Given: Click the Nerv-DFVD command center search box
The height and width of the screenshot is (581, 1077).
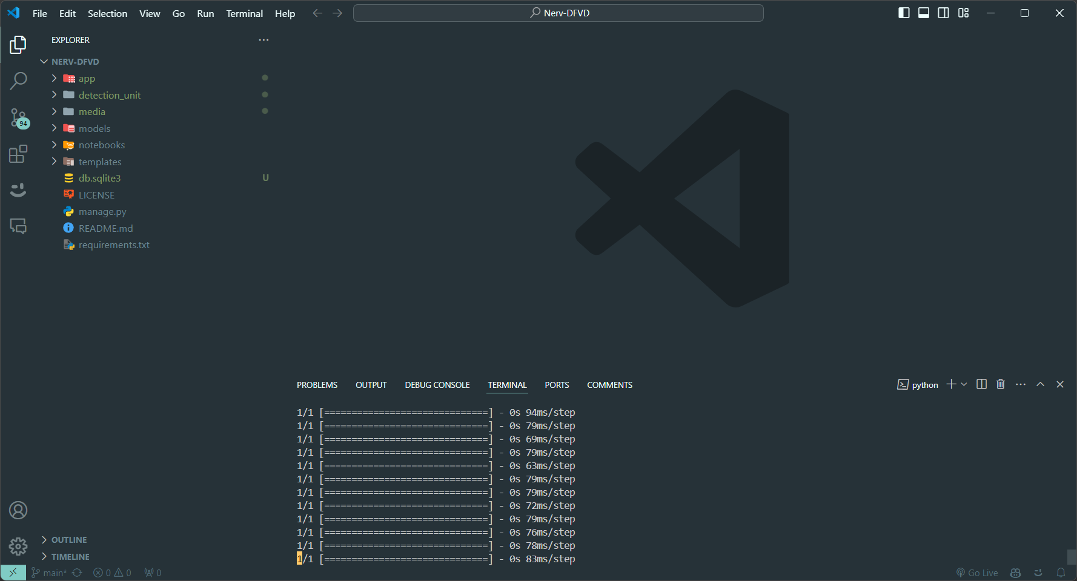Looking at the screenshot, I should 558,13.
